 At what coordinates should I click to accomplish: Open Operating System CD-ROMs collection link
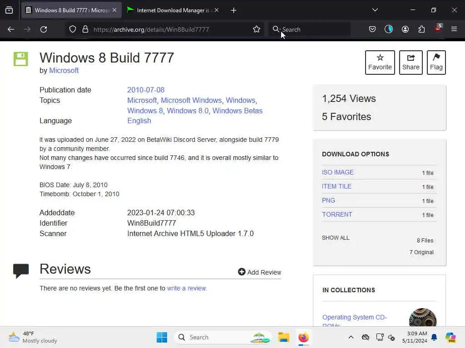click(355, 321)
